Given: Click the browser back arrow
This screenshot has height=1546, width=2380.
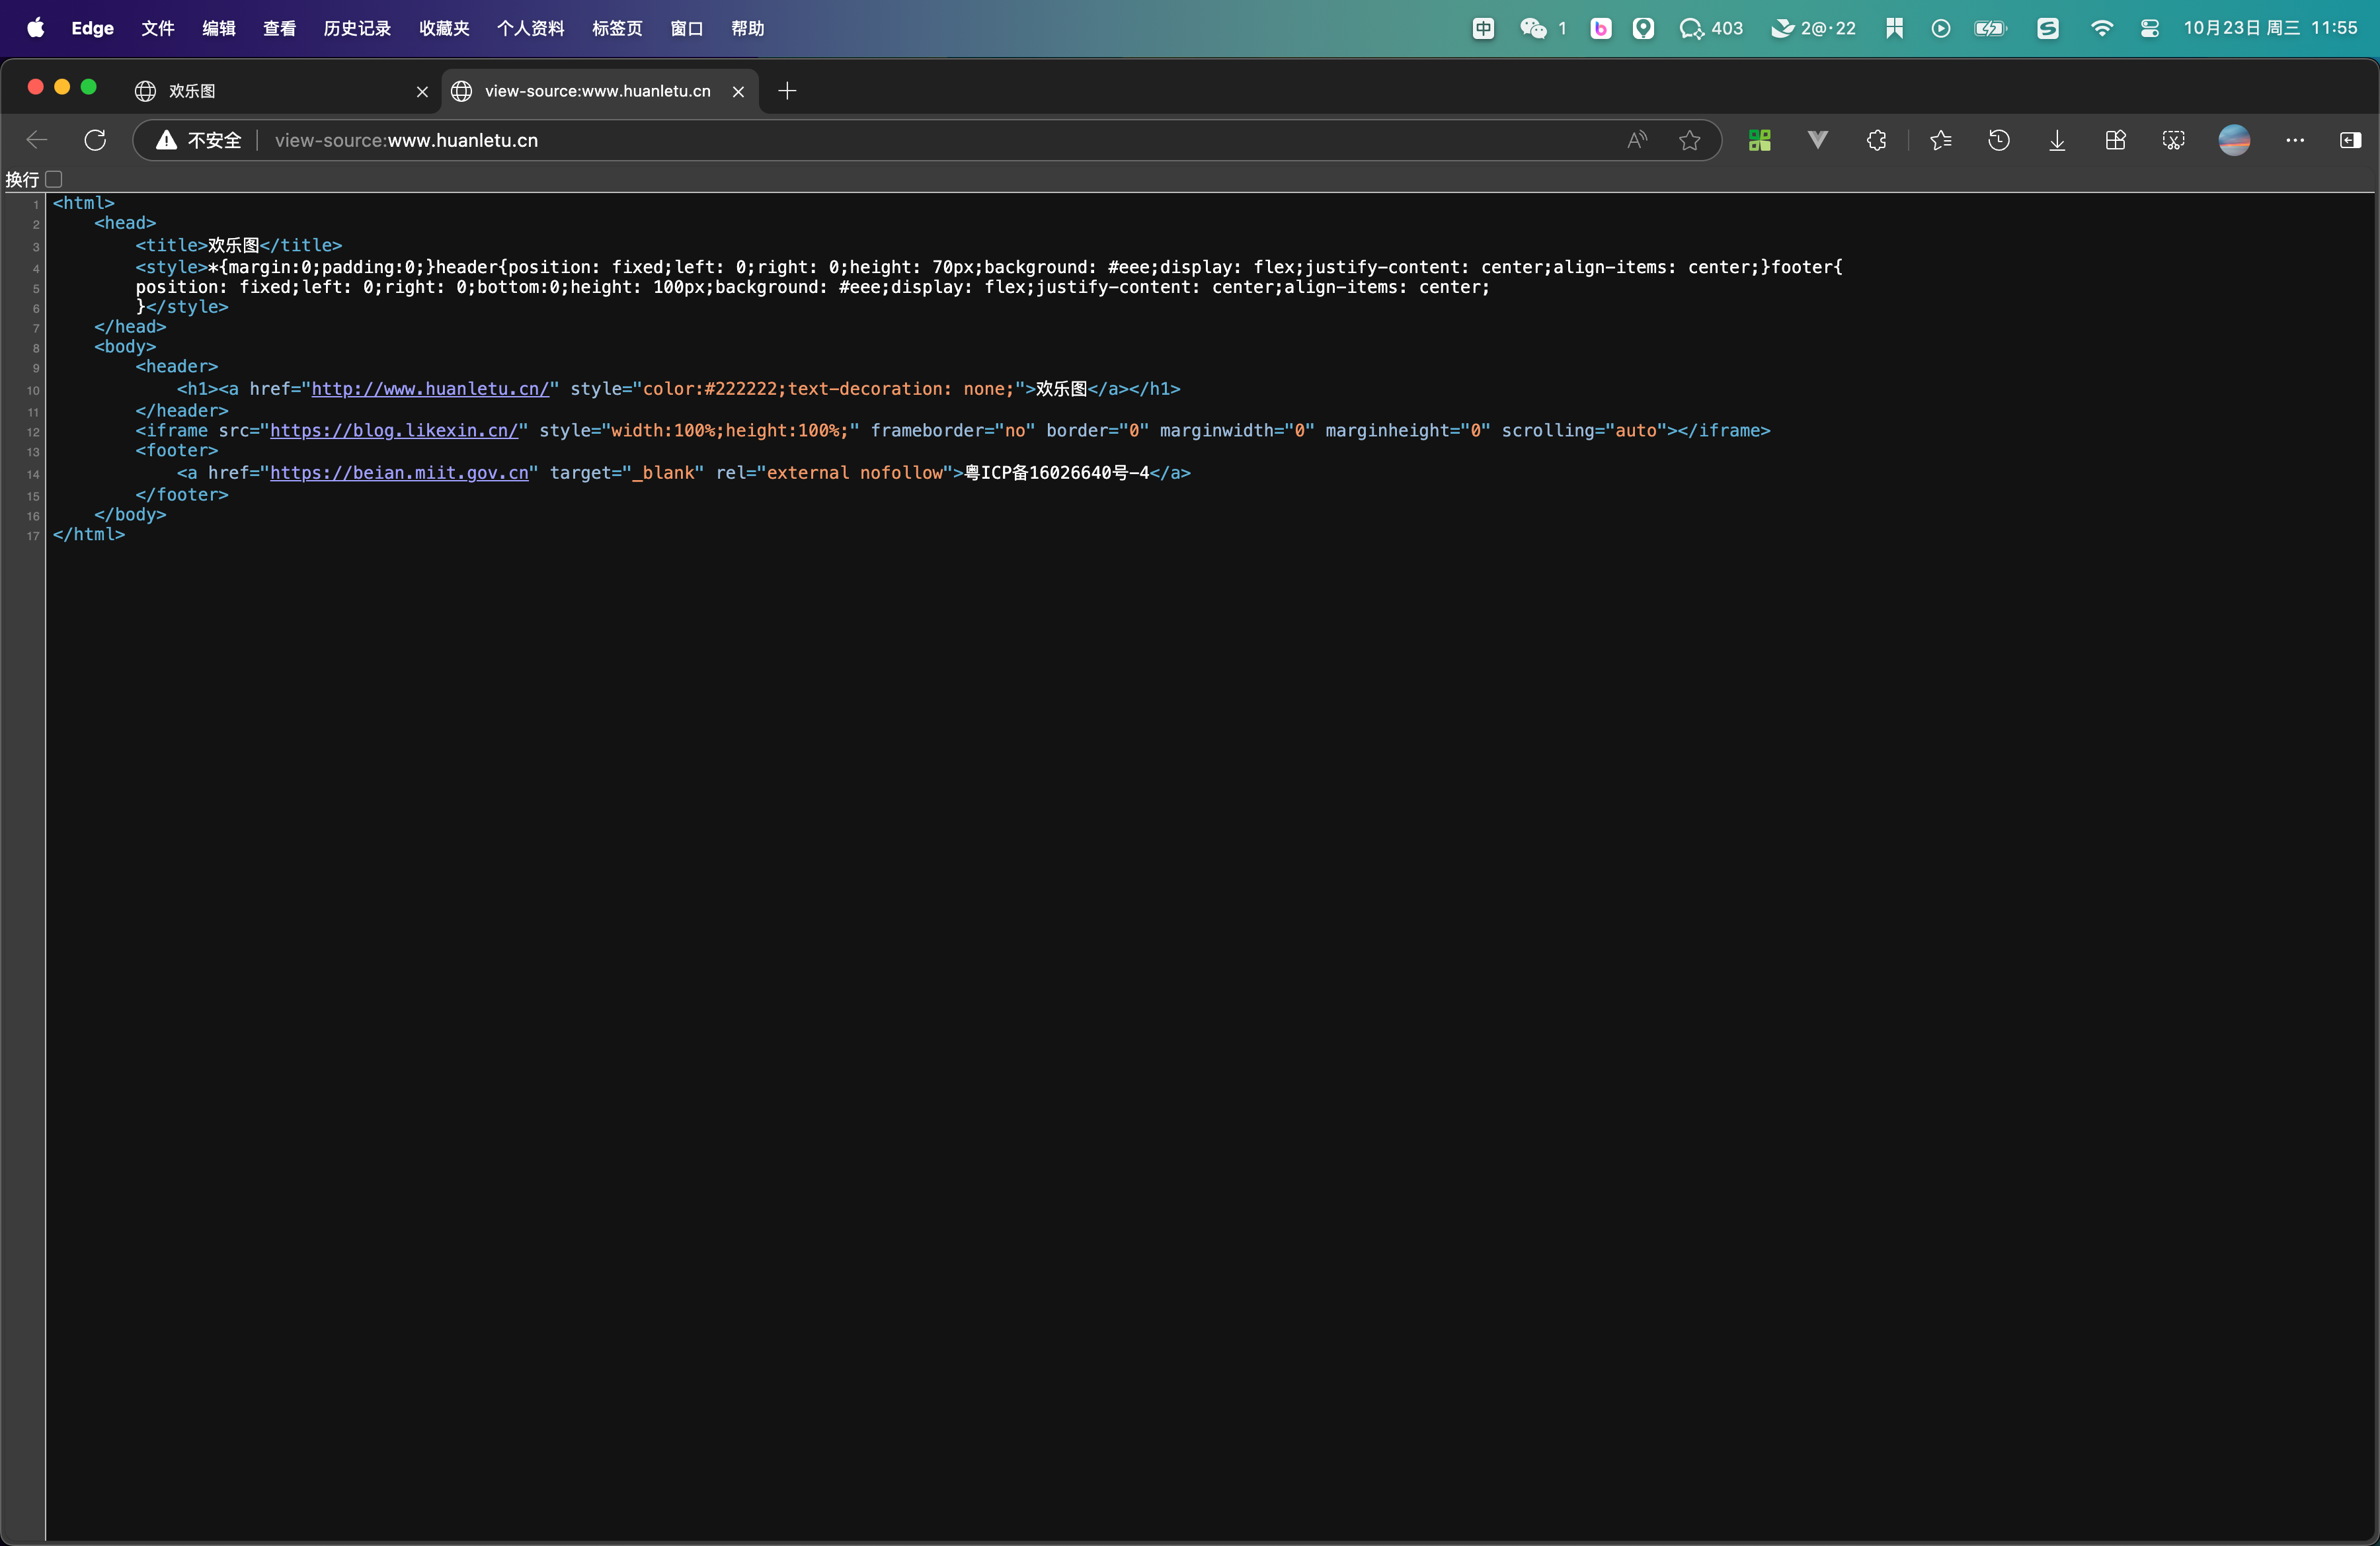Looking at the screenshot, I should coord(37,140).
